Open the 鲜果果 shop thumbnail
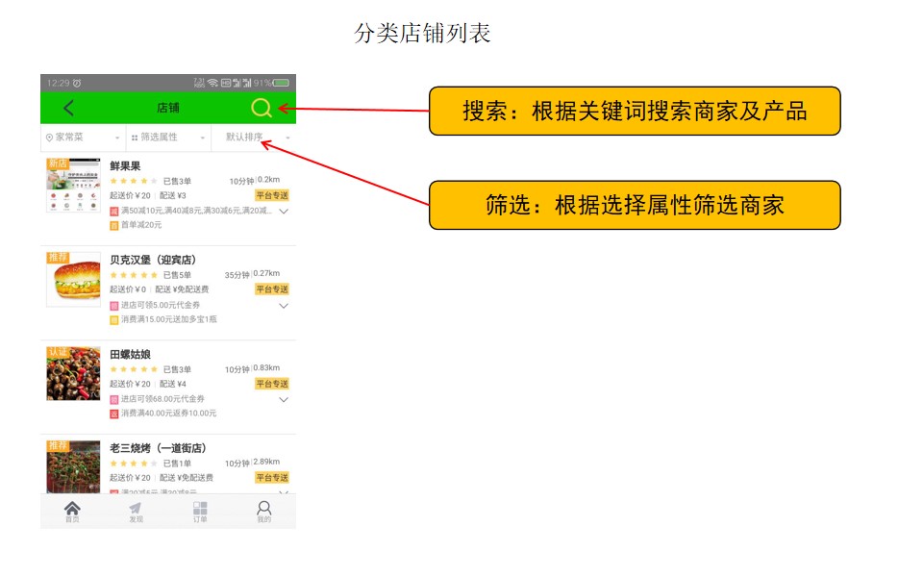The height and width of the screenshot is (577, 923). coord(74,185)
